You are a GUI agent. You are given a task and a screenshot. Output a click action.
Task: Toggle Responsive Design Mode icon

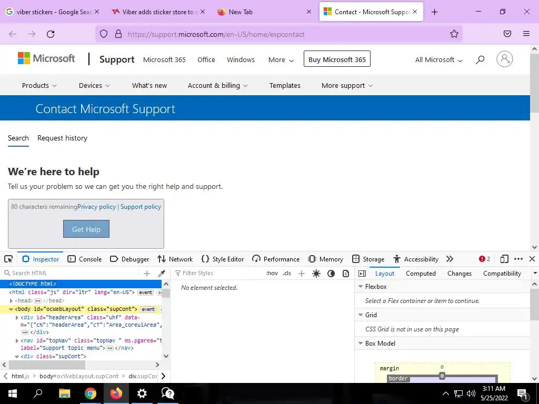pos(504,259)
